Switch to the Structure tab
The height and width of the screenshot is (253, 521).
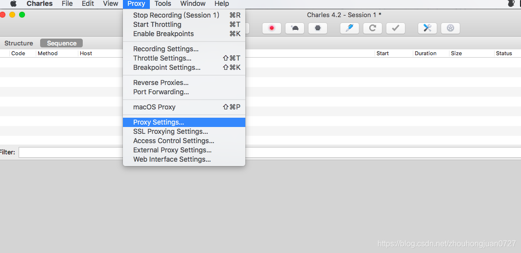[x=19, y=43]
